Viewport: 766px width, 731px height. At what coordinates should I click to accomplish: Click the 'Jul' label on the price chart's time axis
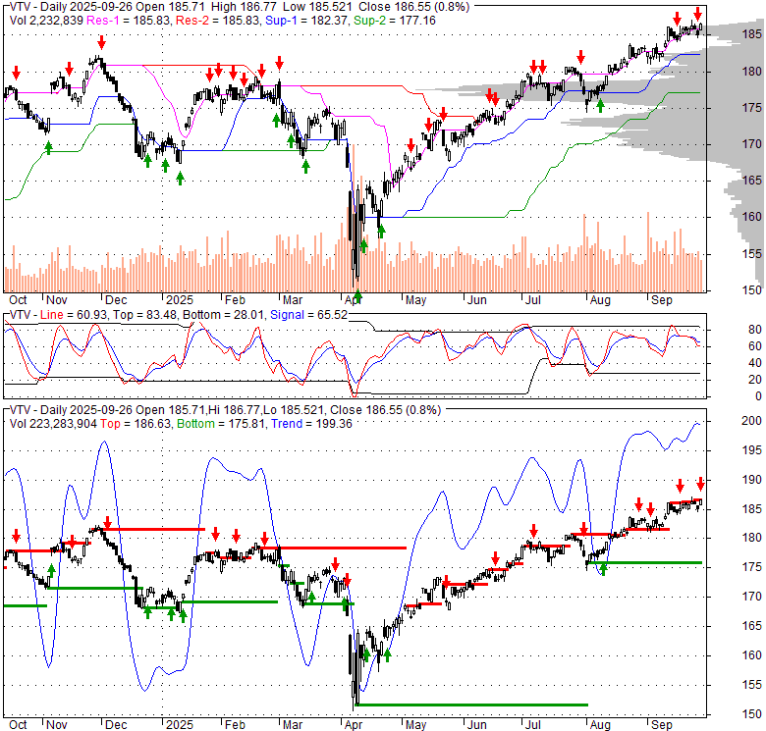point(532,300)
